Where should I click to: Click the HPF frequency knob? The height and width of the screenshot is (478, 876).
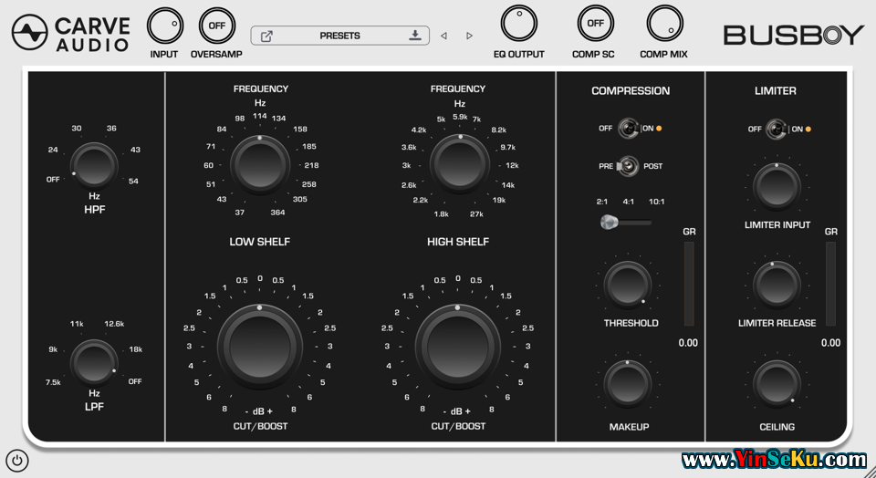94,164
